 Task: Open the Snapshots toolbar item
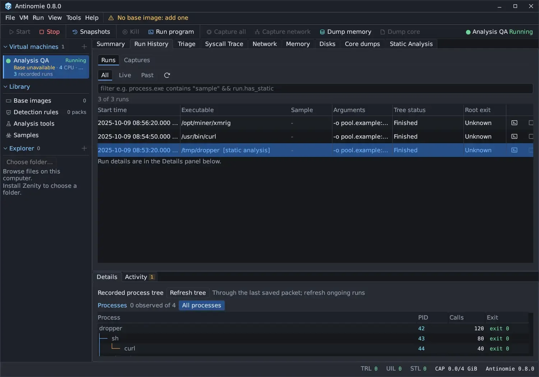tap(91, 32)
